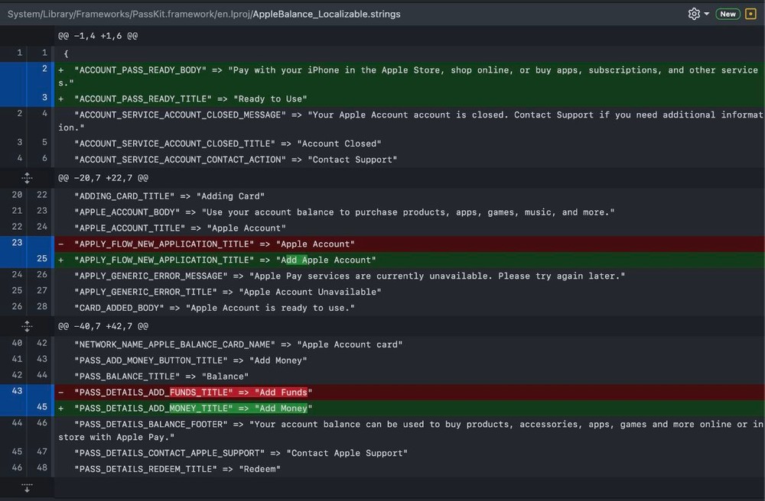Click the opening brace on line 1

(x=66, y=53)
